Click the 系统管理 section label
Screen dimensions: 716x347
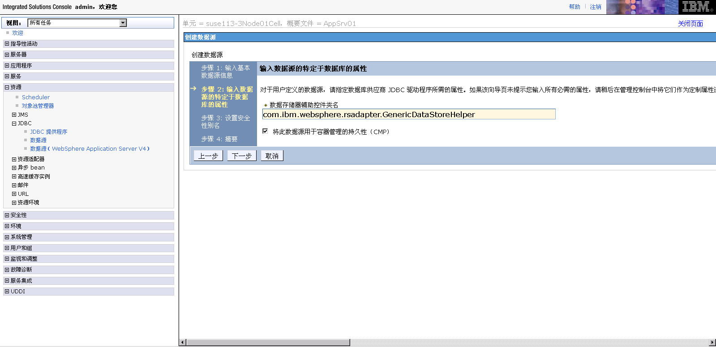coord(21,237)
